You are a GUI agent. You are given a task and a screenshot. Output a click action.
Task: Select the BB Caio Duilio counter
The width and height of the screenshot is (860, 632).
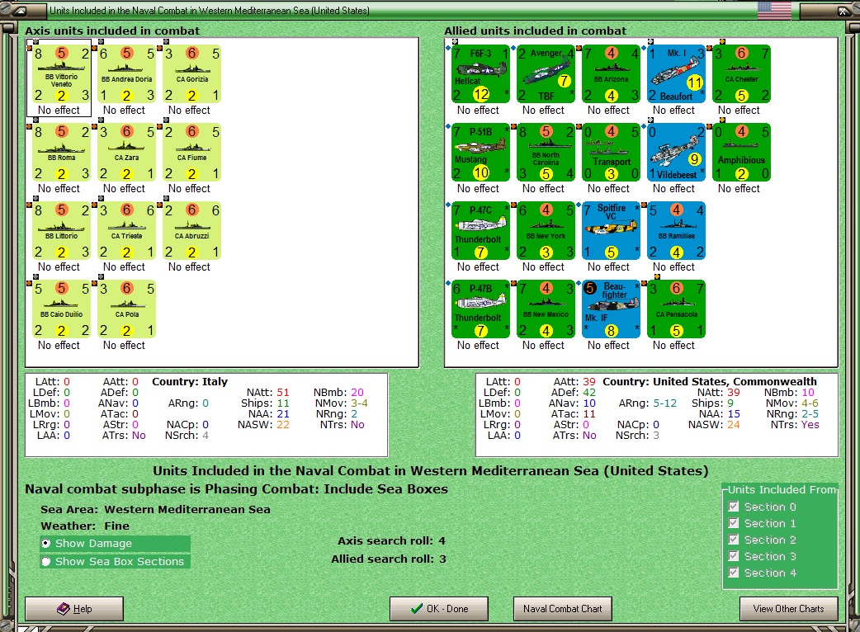61,309
